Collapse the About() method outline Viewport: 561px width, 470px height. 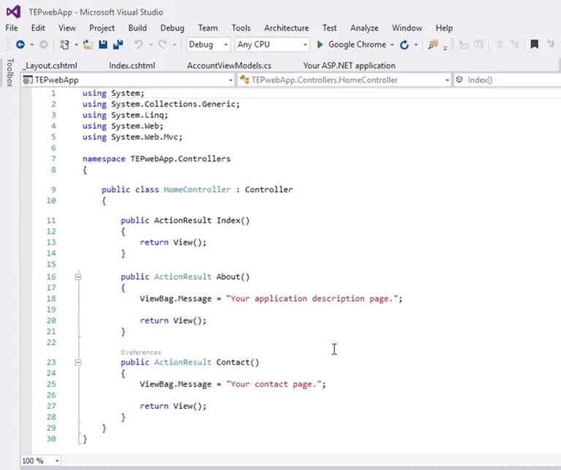coord(78,277)
